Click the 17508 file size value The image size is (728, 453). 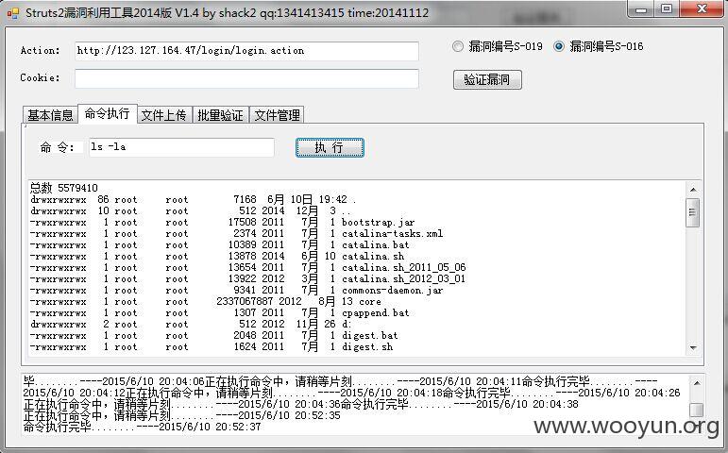(x=242, y=223)
